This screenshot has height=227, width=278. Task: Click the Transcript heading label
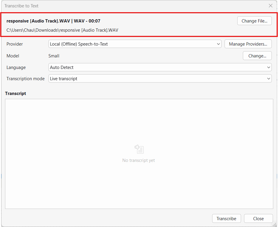(x=15, y=94)
